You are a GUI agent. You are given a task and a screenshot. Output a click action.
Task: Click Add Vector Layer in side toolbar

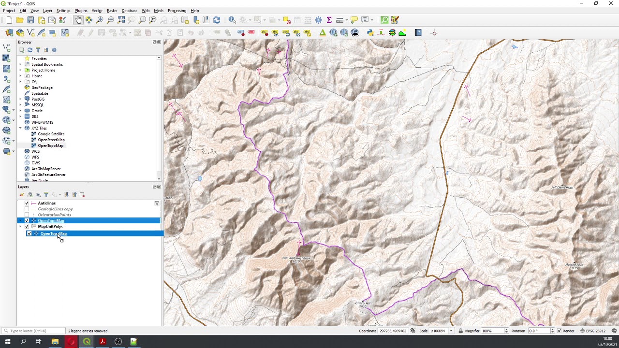point(6,47)
